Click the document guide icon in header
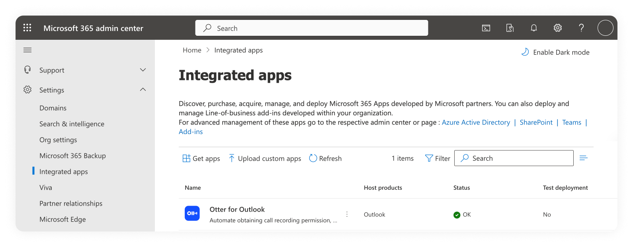The width and height of the screenshot is (633, 247). pos(510,28)
